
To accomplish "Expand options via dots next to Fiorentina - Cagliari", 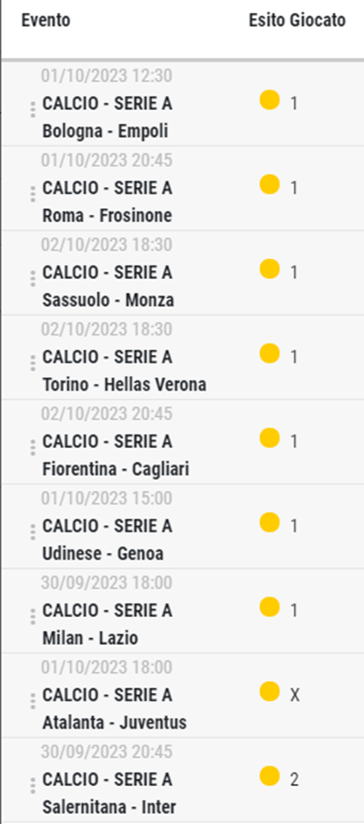I will tap(33, 447).
